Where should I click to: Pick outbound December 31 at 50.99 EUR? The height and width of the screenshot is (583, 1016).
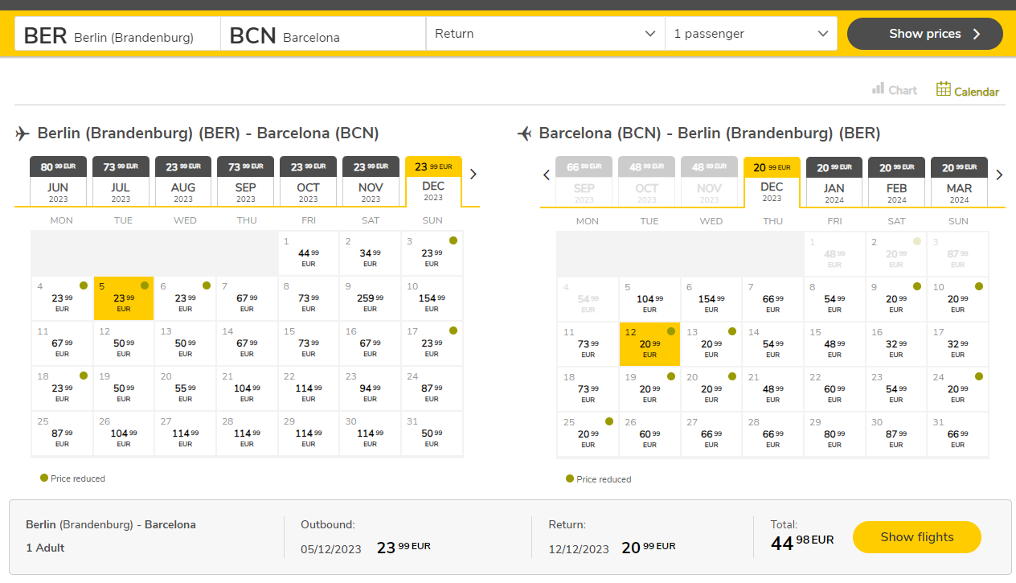click(x=432, y=433)
